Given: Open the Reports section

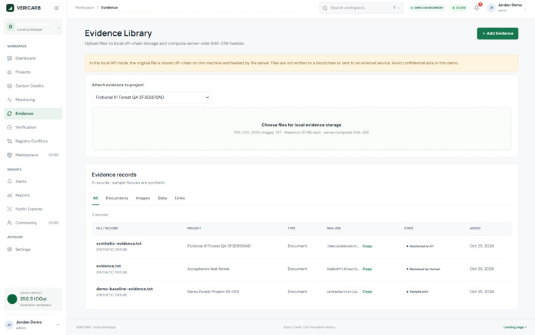Looking at the screenshot, I should tap(33, 195).
